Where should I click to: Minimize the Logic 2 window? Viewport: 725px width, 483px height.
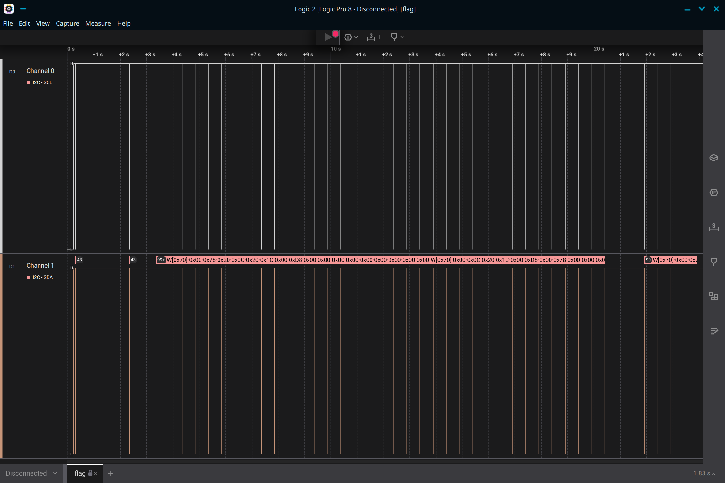point(687,9)
